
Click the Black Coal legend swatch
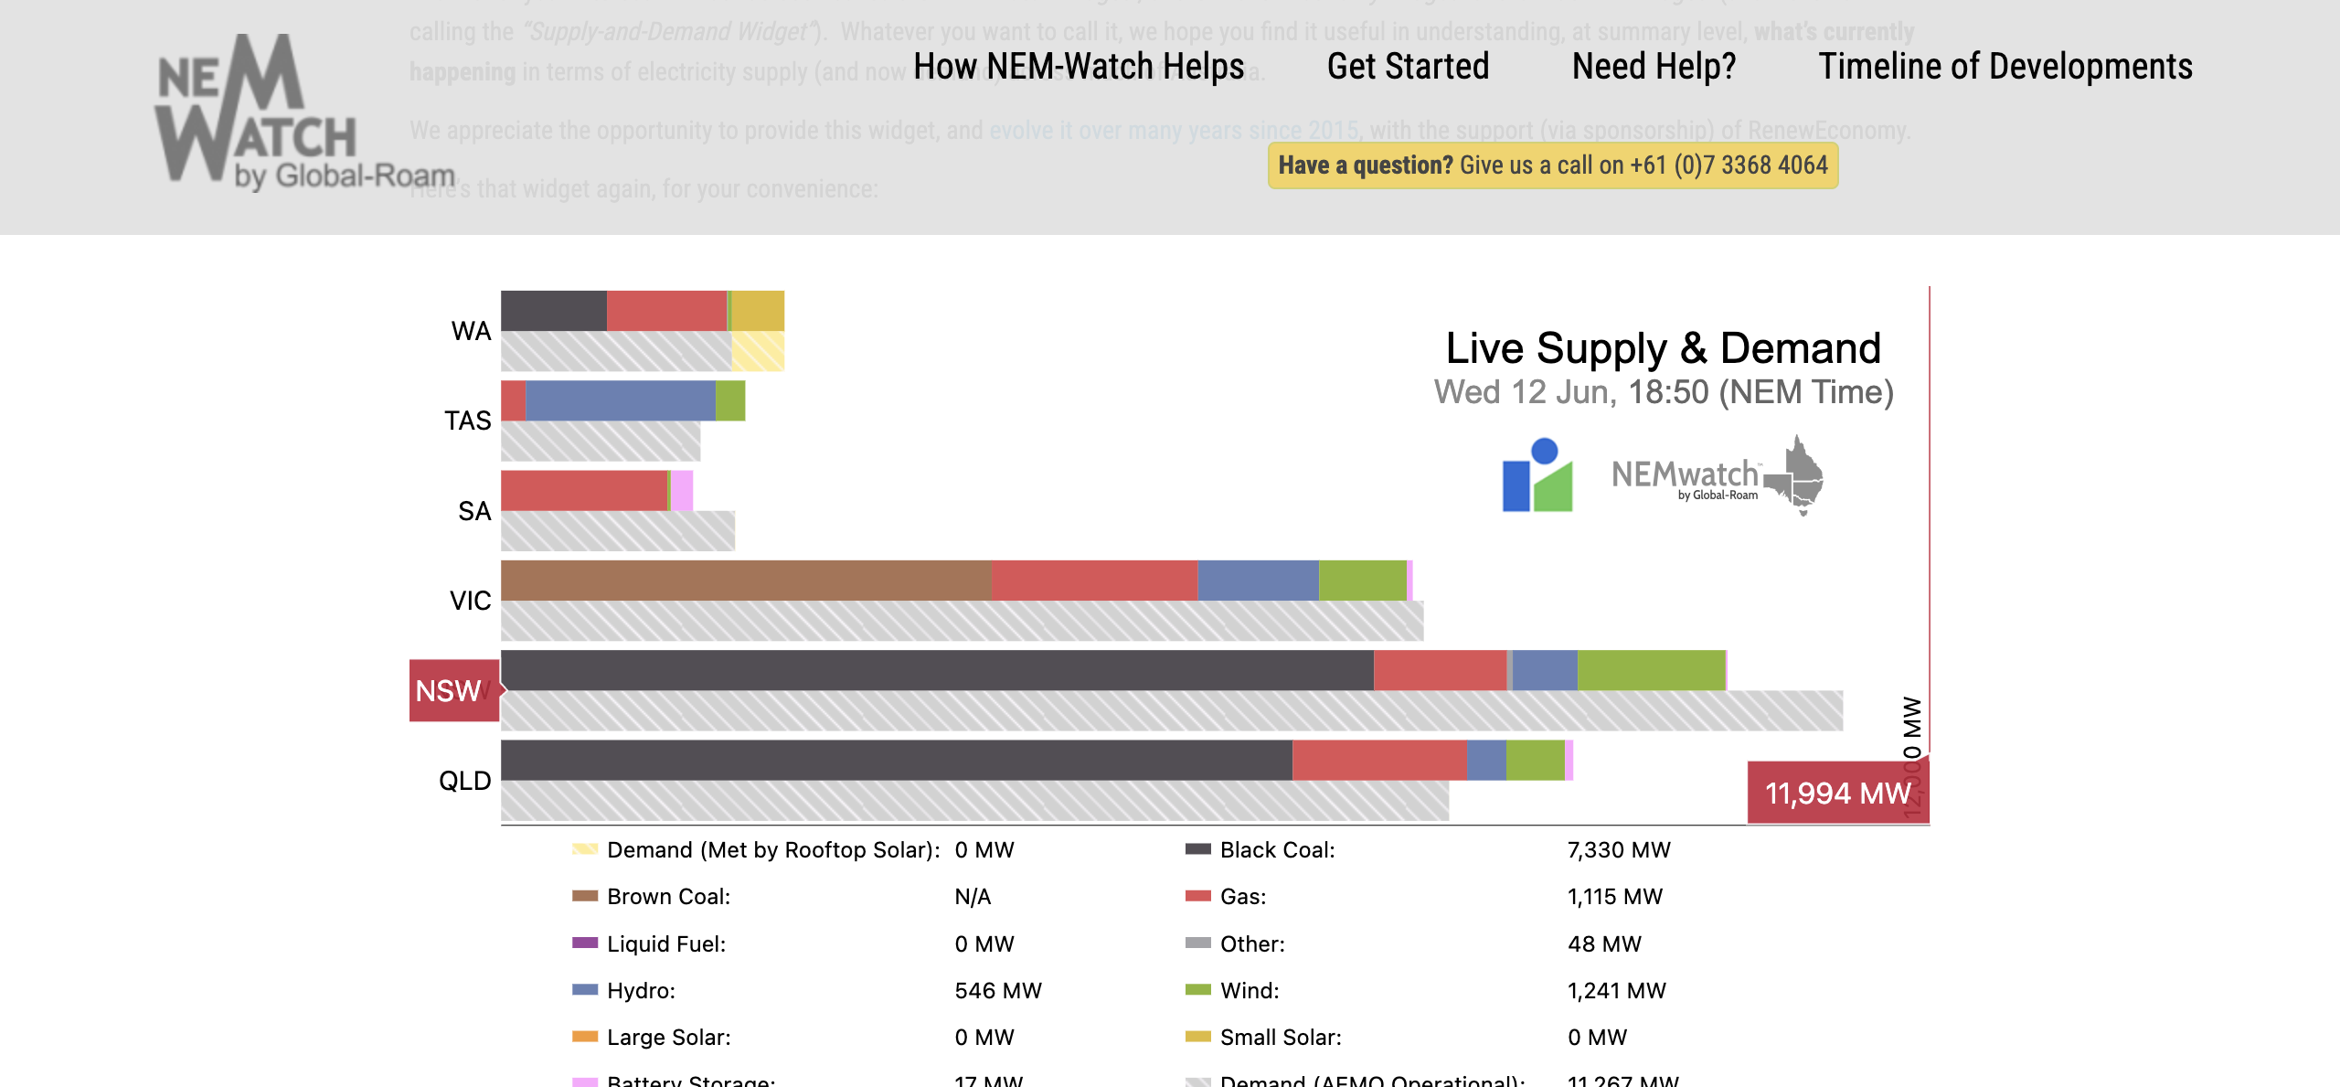pos(1197,849)
